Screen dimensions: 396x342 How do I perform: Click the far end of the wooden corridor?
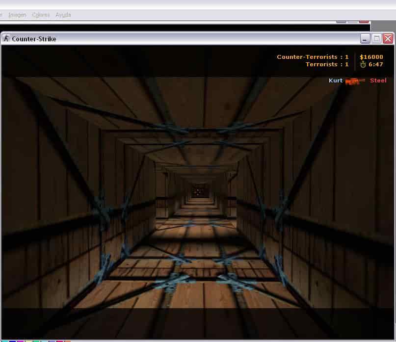click(200, 191)
